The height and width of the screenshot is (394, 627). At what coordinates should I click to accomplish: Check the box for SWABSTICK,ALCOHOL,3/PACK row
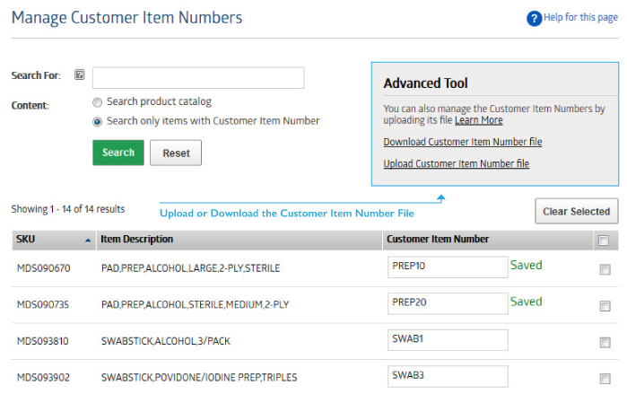click(605, 343)
